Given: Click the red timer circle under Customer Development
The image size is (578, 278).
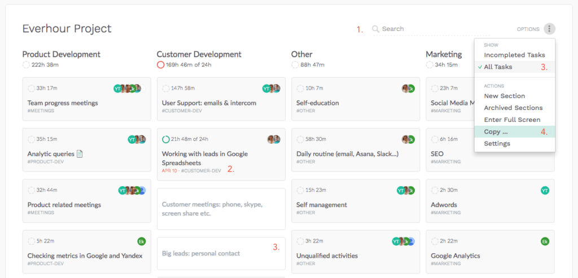Looking at the screenshot, I should [161, 65].
